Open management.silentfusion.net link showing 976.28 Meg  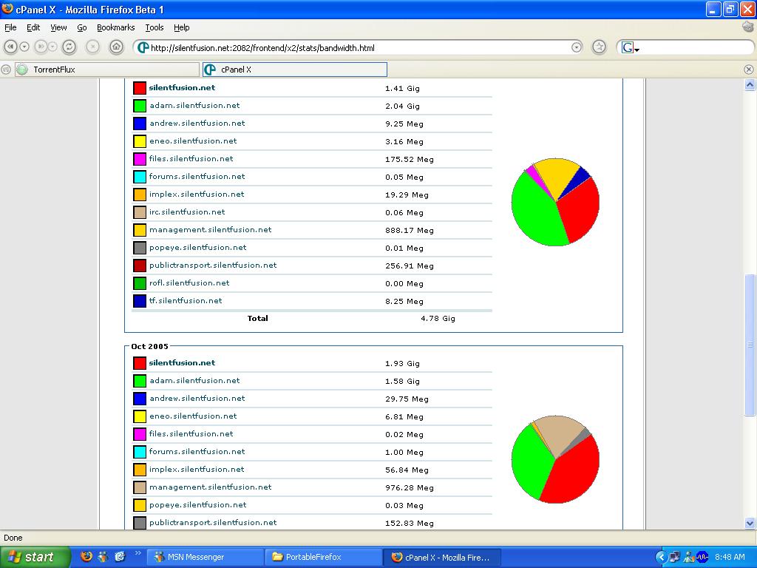(x=211, y=487)
